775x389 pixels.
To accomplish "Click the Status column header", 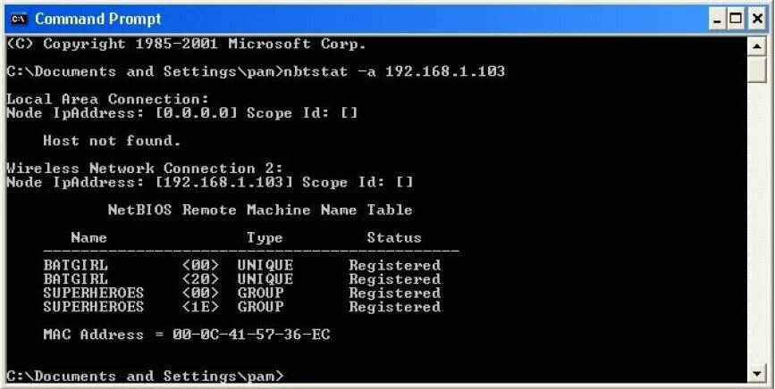I will [x=393, y=238].
